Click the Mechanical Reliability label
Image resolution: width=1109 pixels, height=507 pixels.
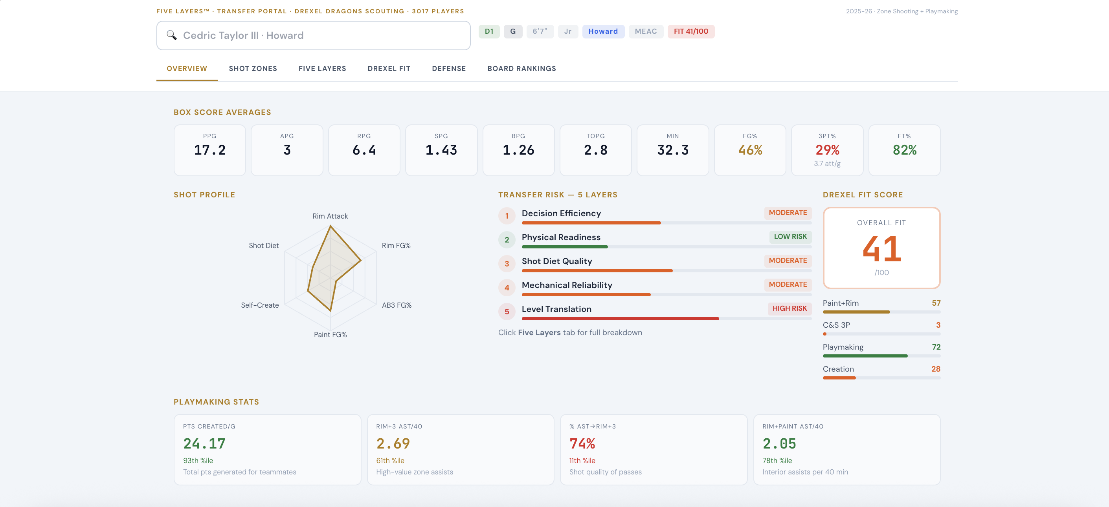tap(567, 285)
